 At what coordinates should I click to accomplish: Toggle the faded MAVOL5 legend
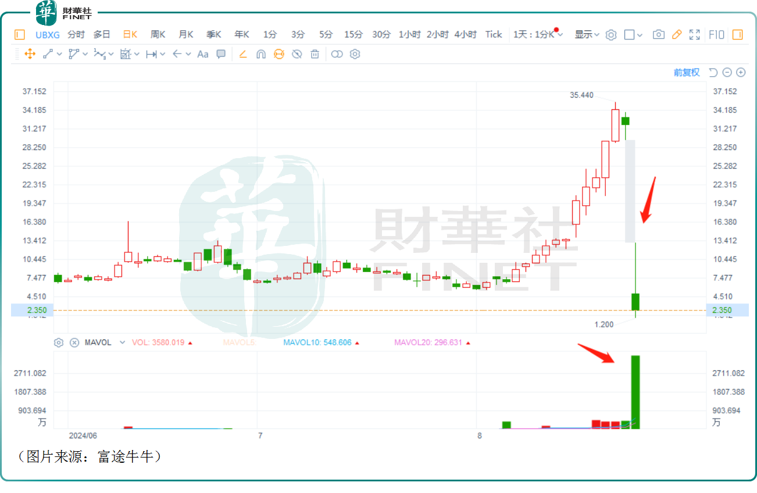pyautogui.click(x=239, y=342)
